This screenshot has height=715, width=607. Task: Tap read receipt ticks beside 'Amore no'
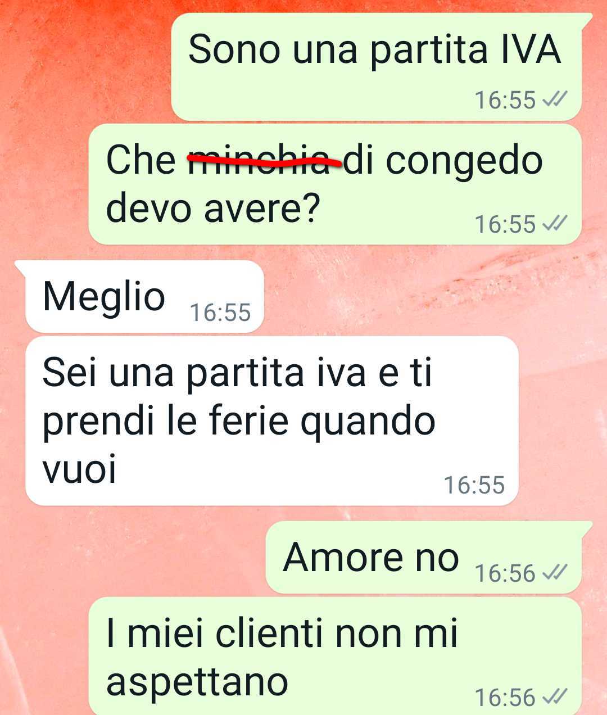point(554,573)
